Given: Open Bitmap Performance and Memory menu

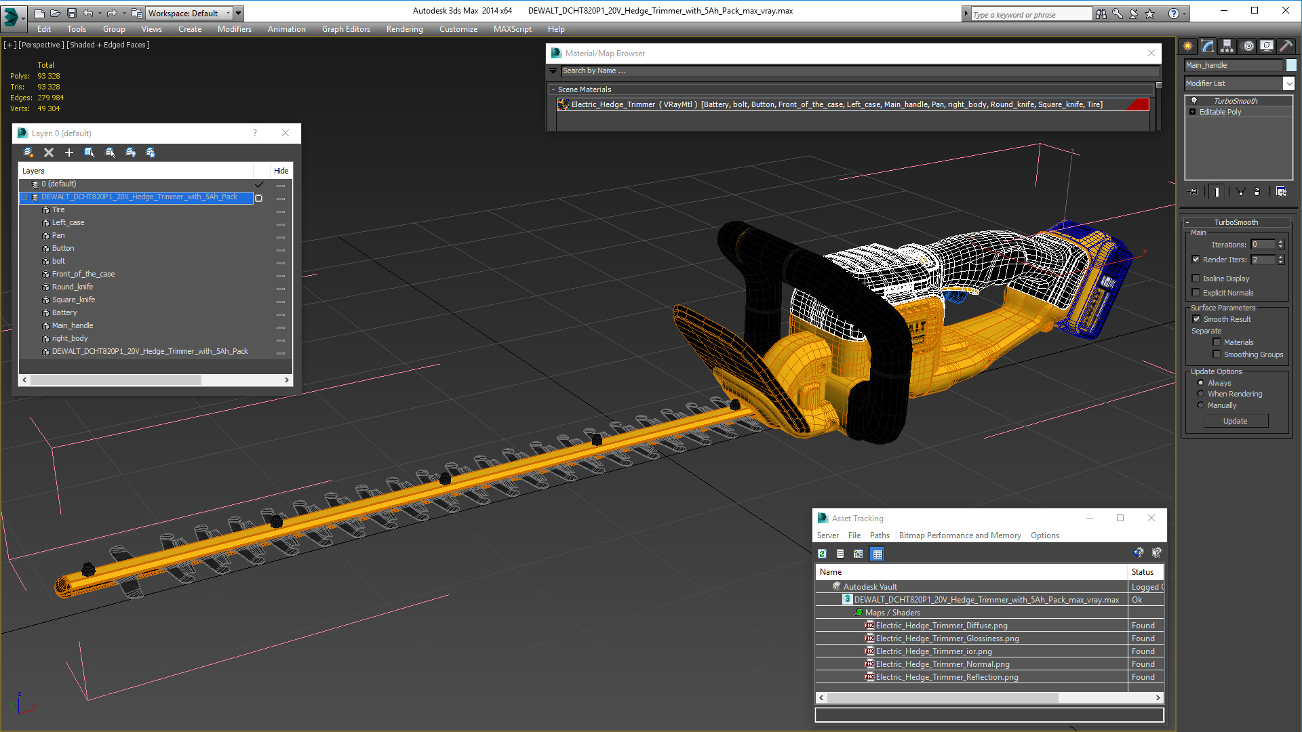Looking at the screenshot, I should coord(960,535).
